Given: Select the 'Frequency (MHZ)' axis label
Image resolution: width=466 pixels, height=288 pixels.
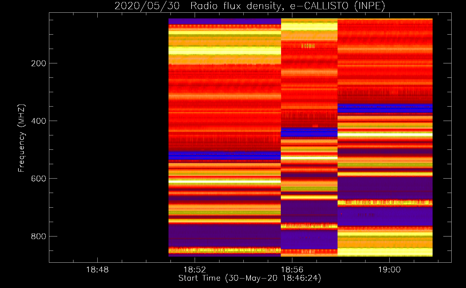Looking at the screenshot, I should tap(22, 138).
